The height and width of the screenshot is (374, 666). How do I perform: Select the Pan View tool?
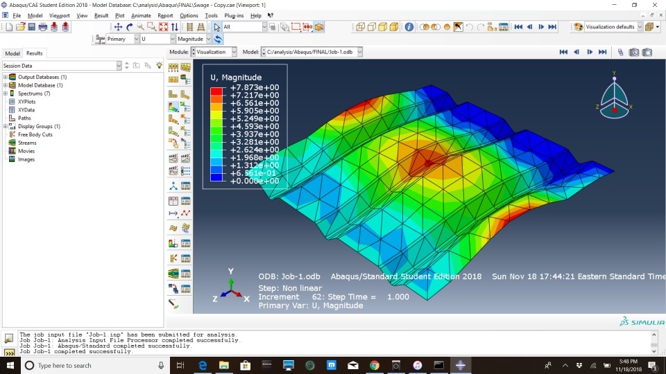118,27
